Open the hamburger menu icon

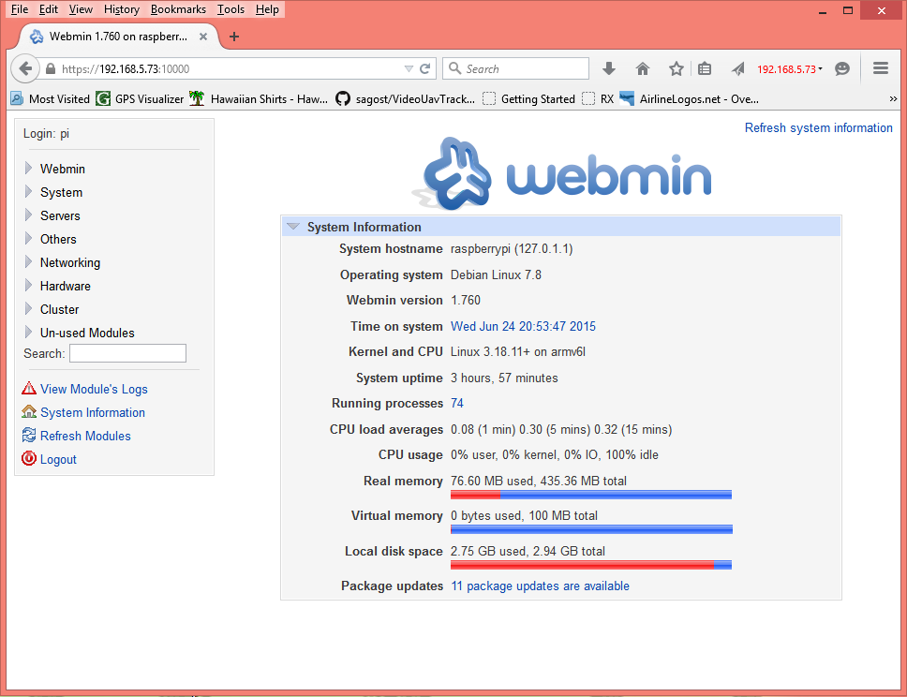[x=881, y=68]
